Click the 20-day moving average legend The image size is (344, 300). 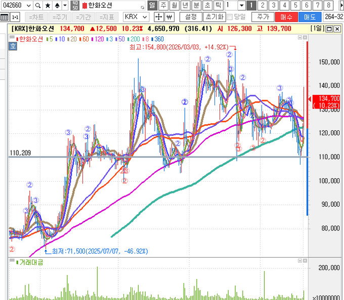pyautogui.click(x=72, y=39)
